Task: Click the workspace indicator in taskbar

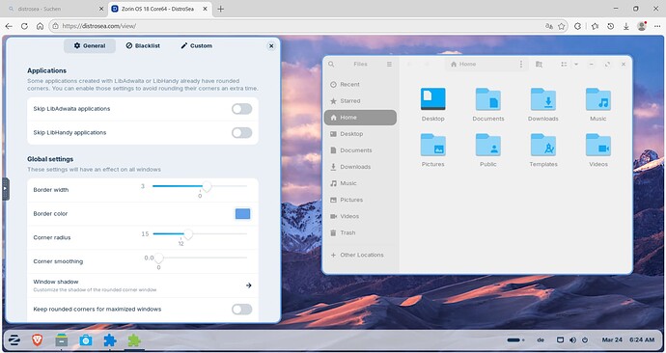Action: (515, 339)
